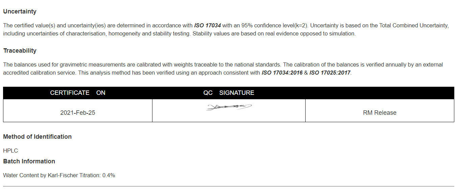This screenshot has height=189, width=456.
Task: Select the bold ISO 17034 text in Uncertainty
Action: (208, 25)
